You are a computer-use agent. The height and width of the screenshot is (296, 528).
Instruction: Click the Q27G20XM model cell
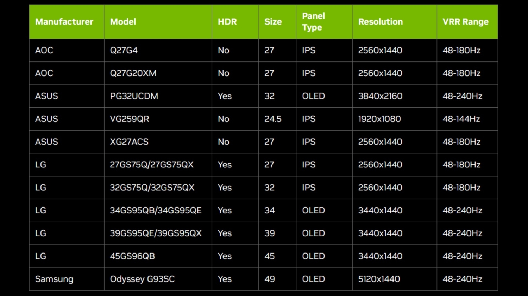point(133,73)
